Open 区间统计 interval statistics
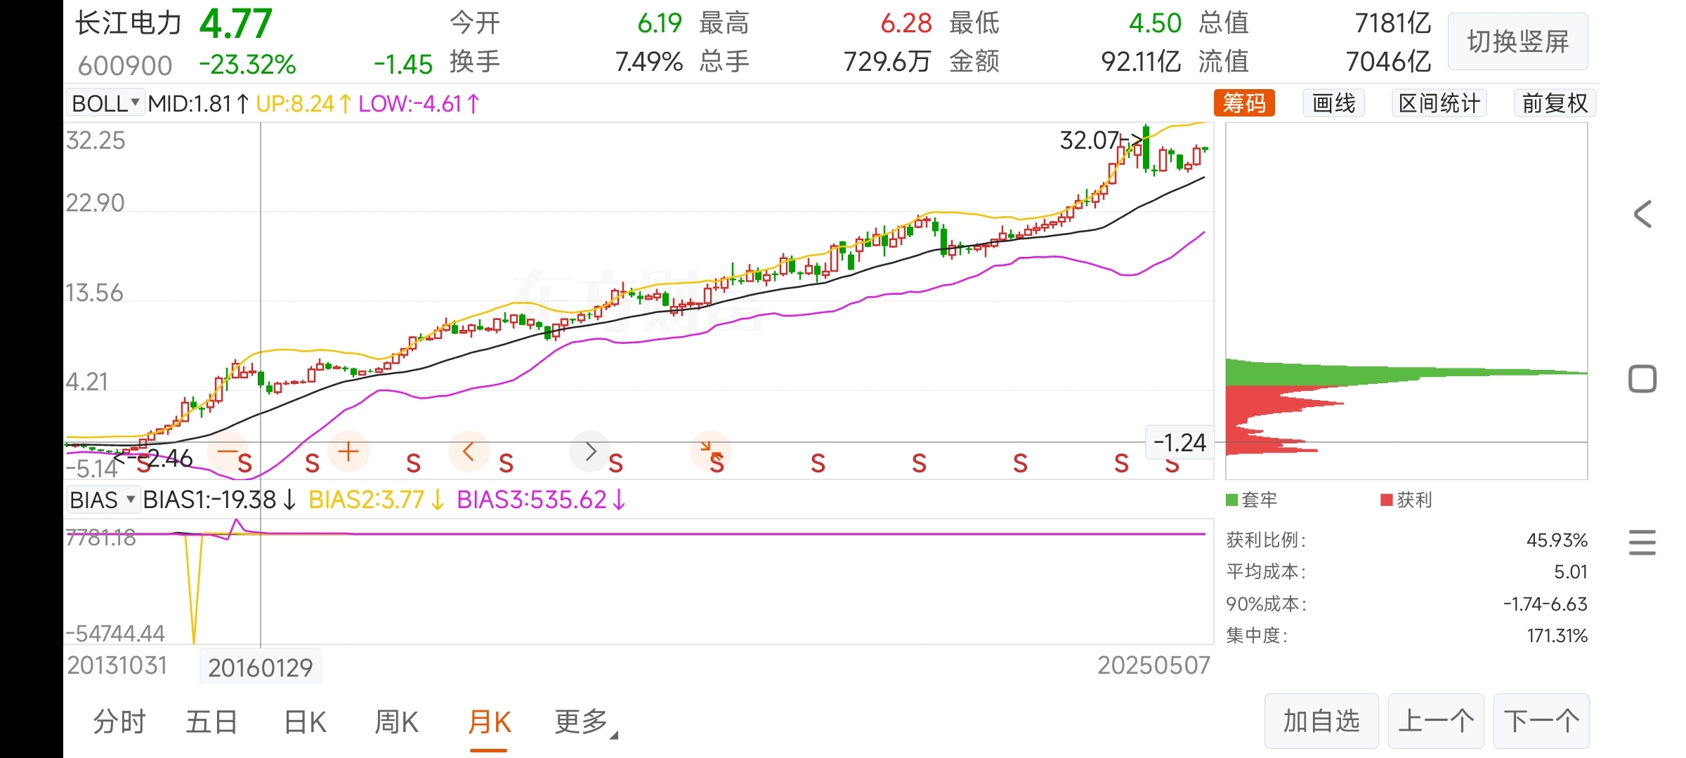Image resolution: width=1686 pixels, height=758 pixels. [1439, 103]
